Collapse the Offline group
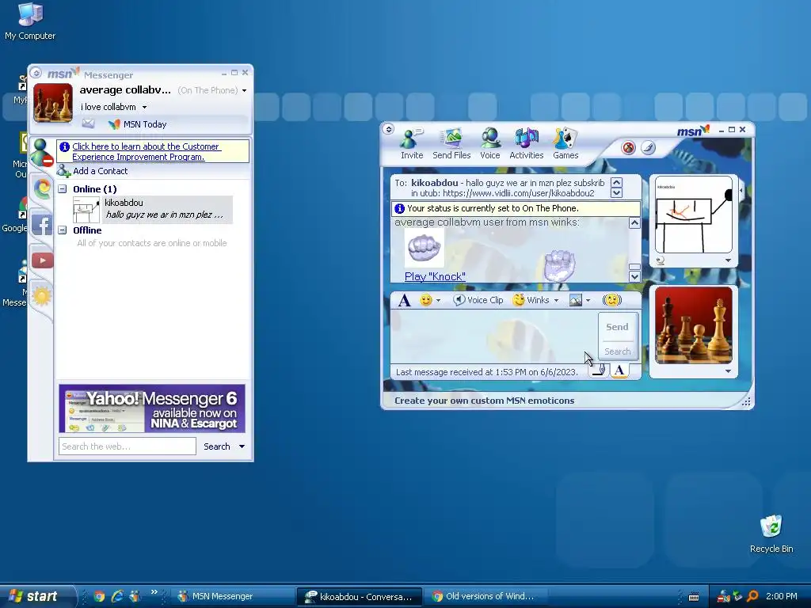This screenshot has height=608, width=811. (x=62, y=230)
